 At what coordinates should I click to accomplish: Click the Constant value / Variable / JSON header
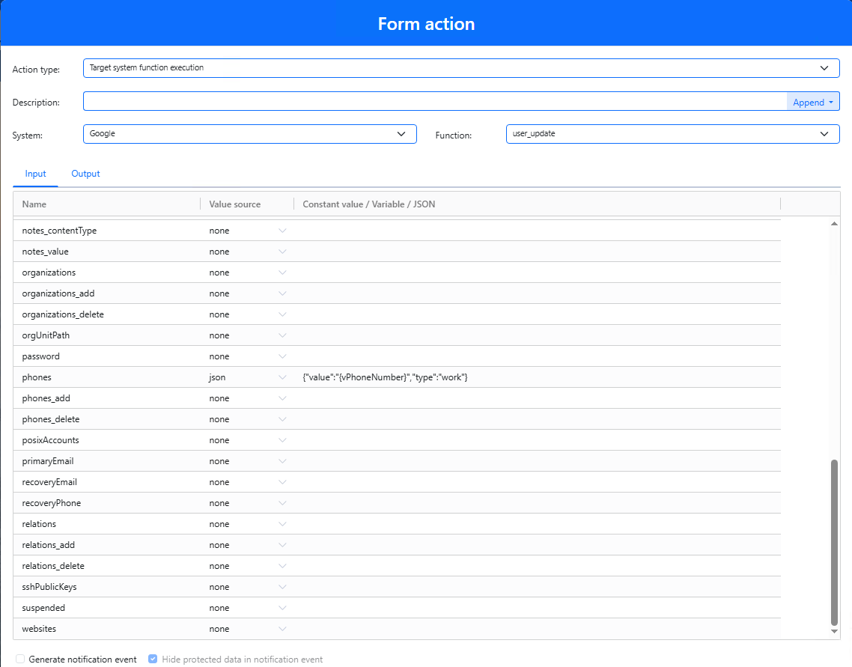369,204
